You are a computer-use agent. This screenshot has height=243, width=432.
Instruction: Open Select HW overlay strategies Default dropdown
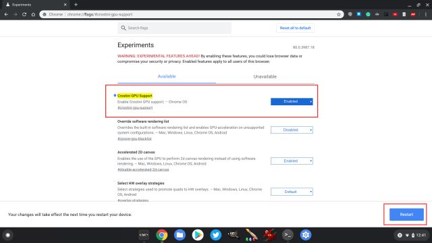[x=292, y=192]
